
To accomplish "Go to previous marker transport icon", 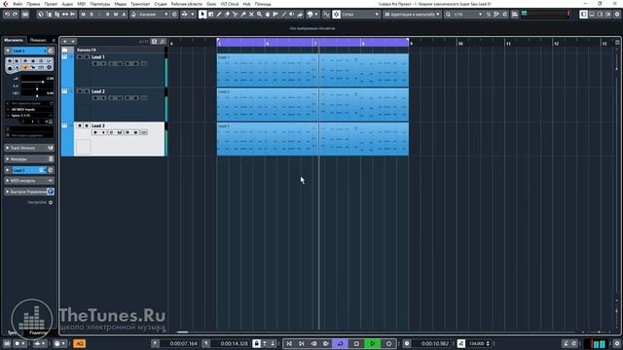I will pyautogui.click(x=289, y=343).
